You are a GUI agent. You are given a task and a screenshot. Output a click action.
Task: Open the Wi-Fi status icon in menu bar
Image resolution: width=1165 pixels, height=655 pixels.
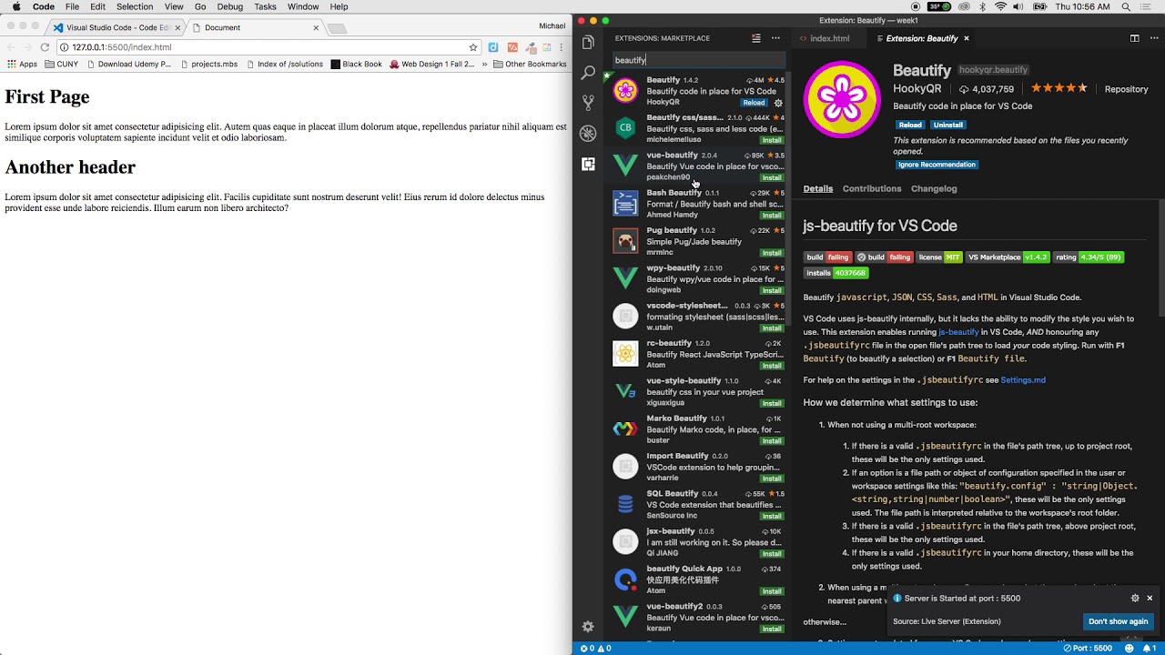1001,6
